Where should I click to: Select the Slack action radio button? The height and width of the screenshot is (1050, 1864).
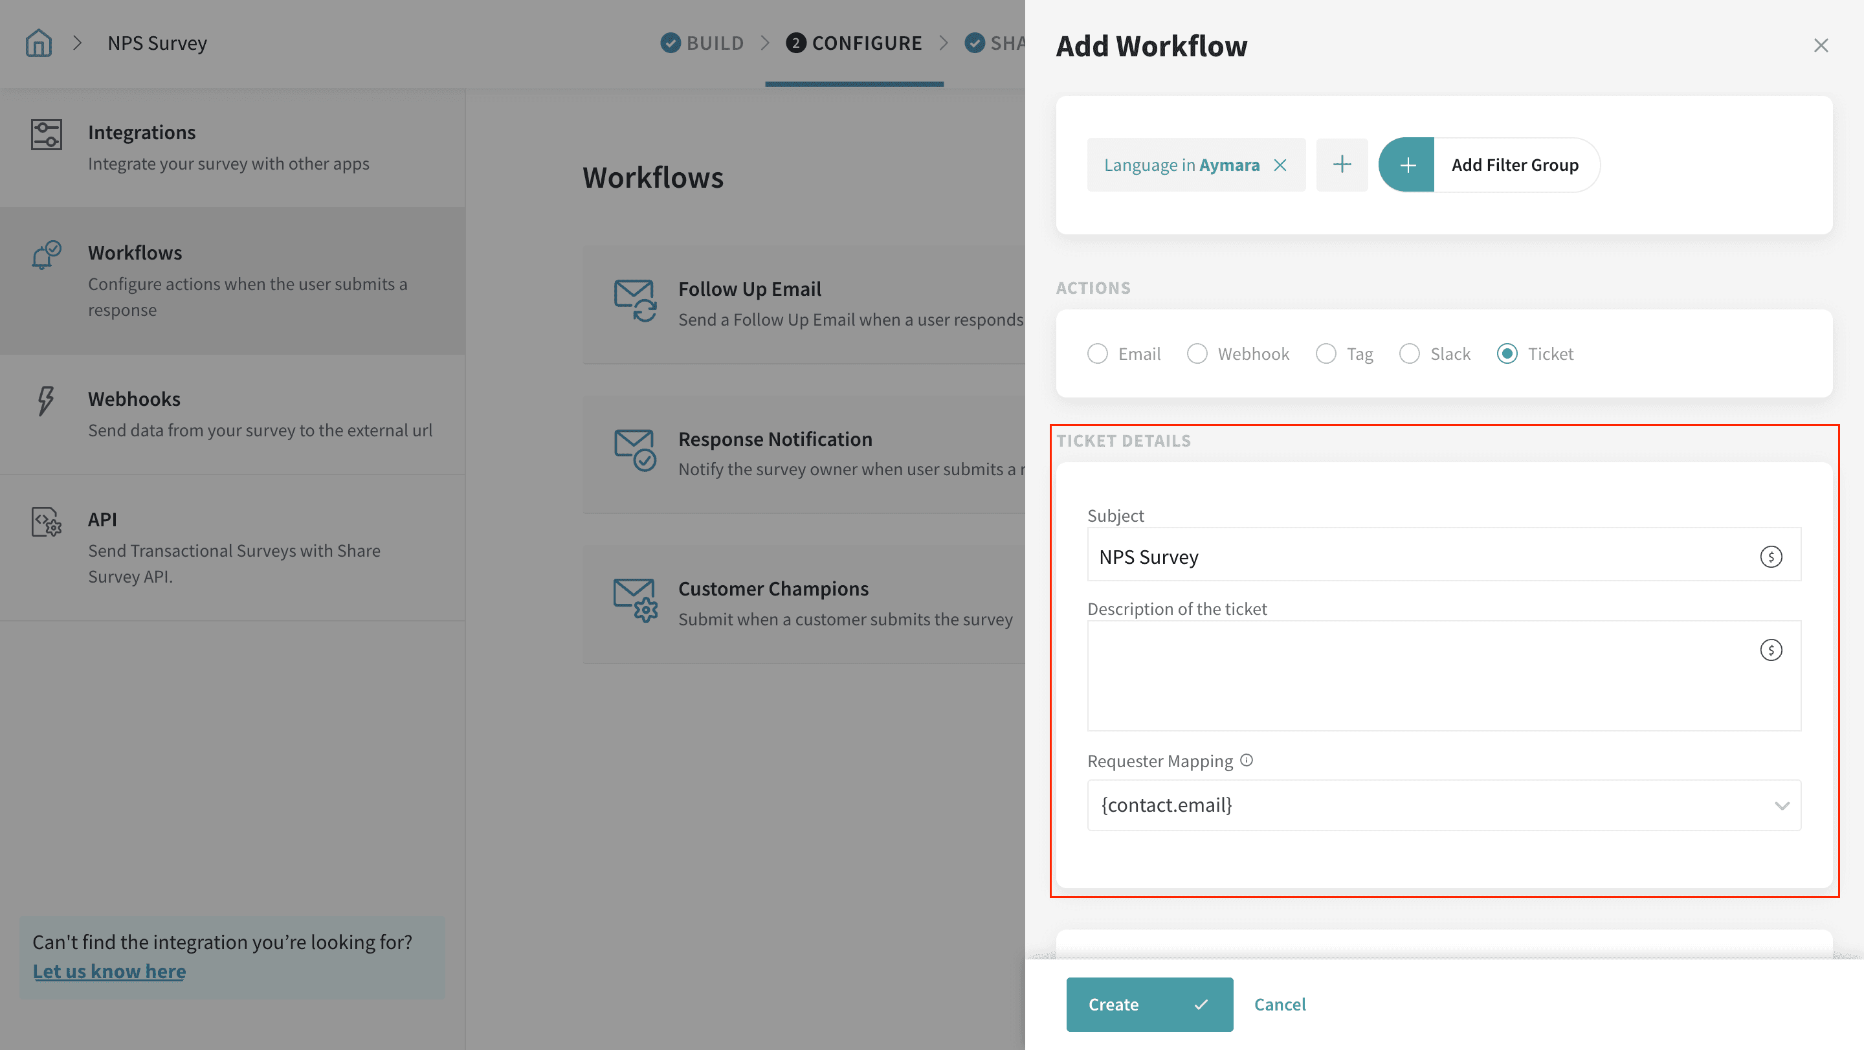click(1409, 354)
